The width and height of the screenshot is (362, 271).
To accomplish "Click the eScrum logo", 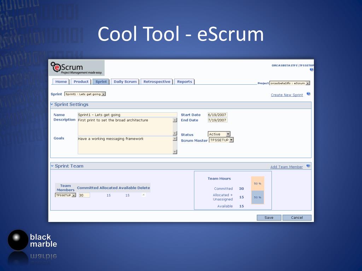I will click(77, 68).
